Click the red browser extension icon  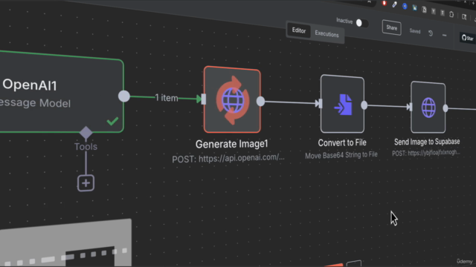[x=385, y=3]
